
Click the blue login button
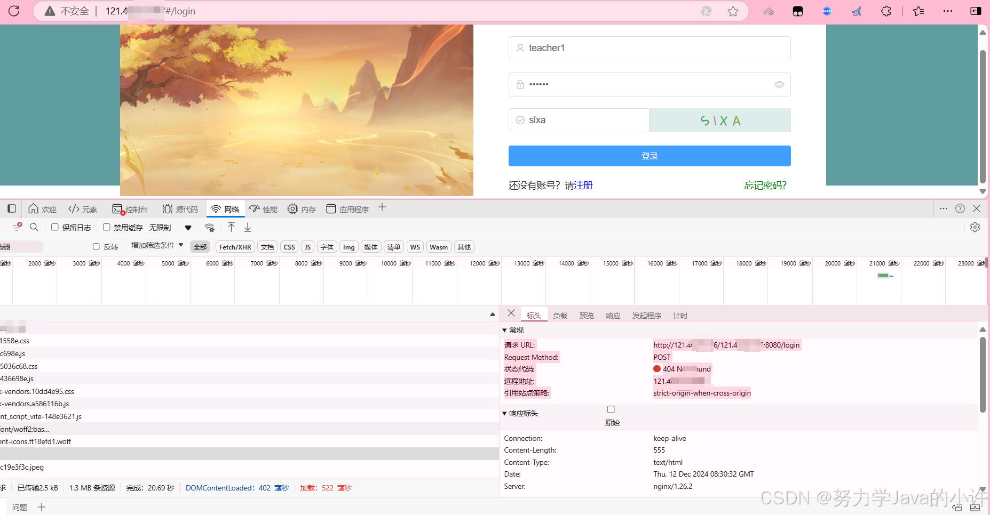point(650,156)
